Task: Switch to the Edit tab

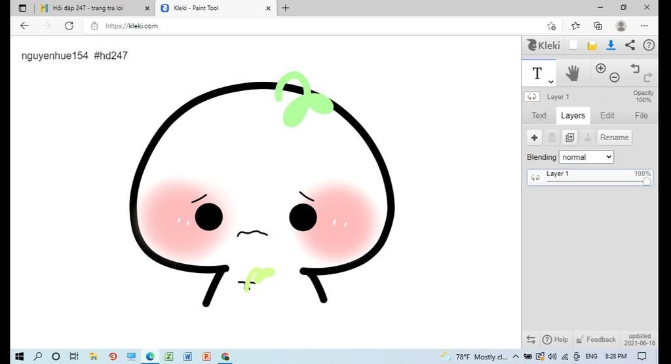Action: [607, 115]
